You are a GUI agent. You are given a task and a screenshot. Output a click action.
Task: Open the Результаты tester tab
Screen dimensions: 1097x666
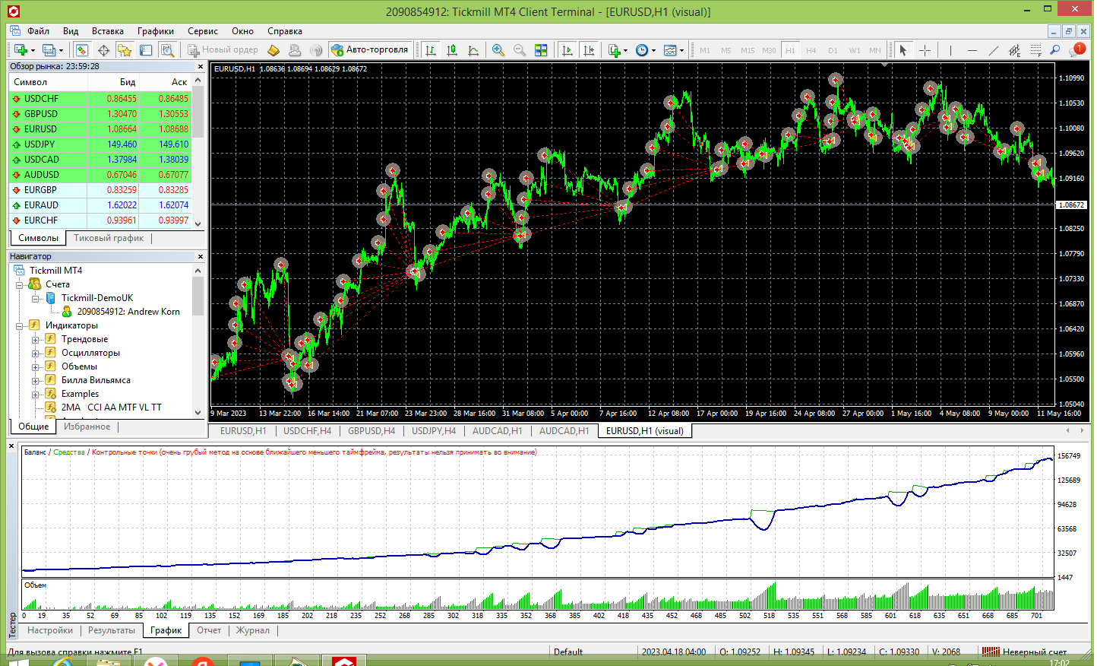(111, 630)
